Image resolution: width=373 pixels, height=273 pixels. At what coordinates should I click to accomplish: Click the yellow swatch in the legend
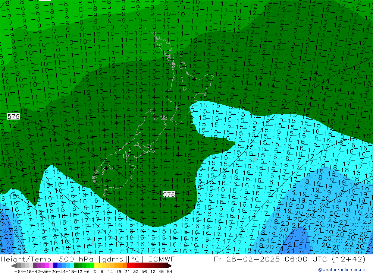(96, 266)
